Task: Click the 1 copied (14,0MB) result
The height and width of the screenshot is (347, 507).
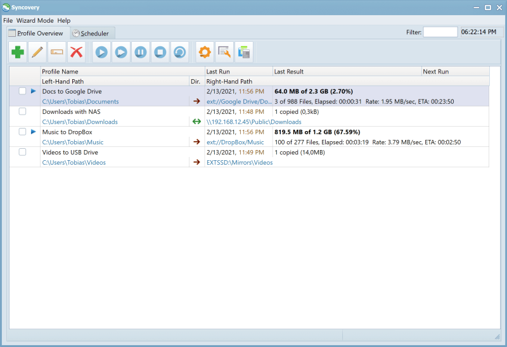Action: [x=299, y=153]
